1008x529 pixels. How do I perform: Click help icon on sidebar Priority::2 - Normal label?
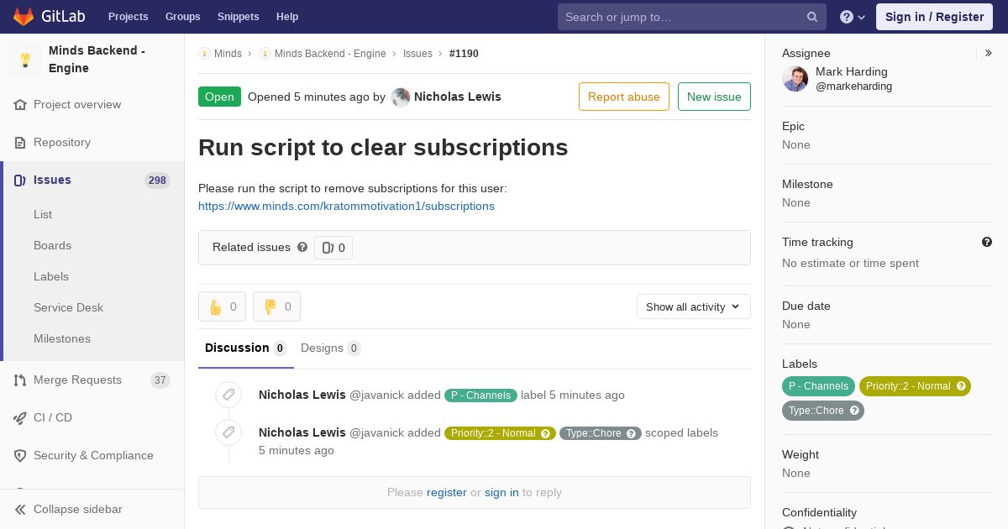[960, 386]
